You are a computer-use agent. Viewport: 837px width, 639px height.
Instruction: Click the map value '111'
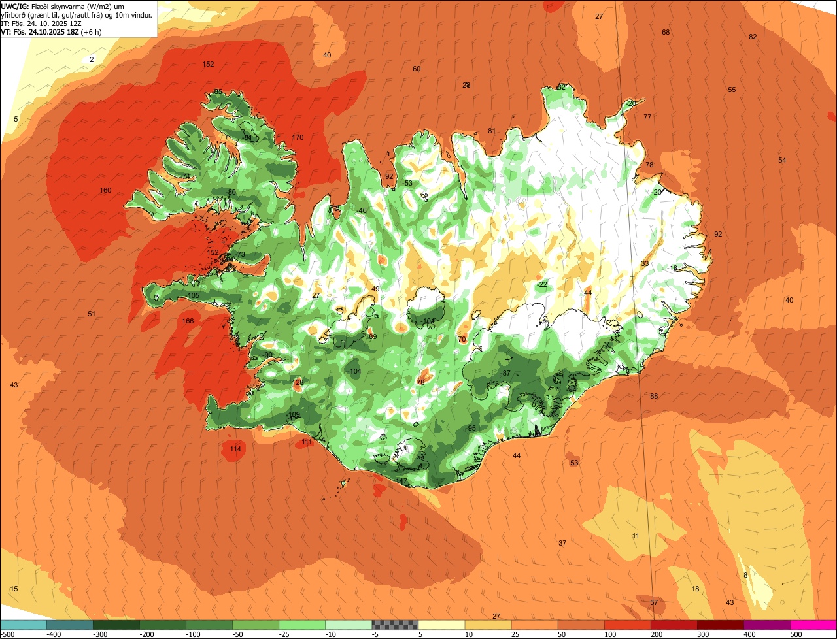307,442
